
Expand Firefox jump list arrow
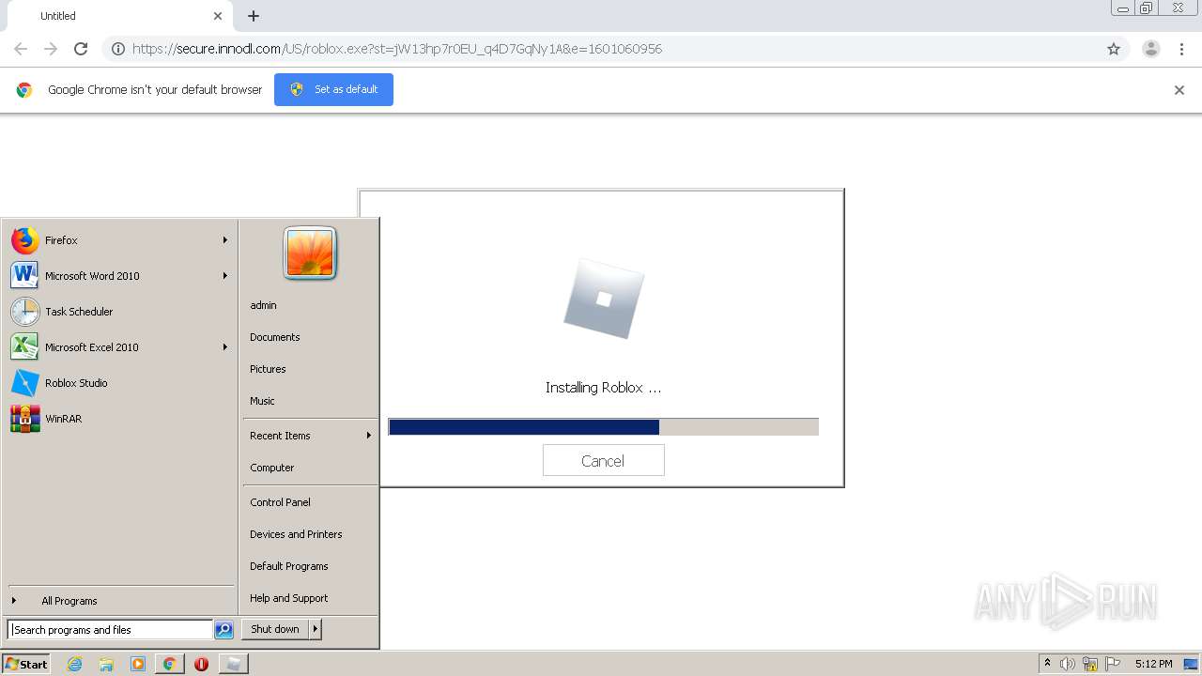tap(225, 240)
